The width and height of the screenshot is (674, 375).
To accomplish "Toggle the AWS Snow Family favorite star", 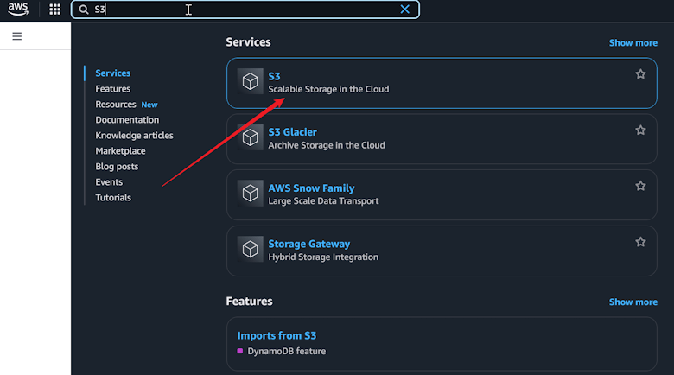I will pyautogui.click(x=640, y=186).
